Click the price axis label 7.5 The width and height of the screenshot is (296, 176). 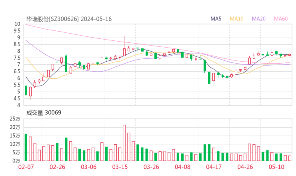17,58
